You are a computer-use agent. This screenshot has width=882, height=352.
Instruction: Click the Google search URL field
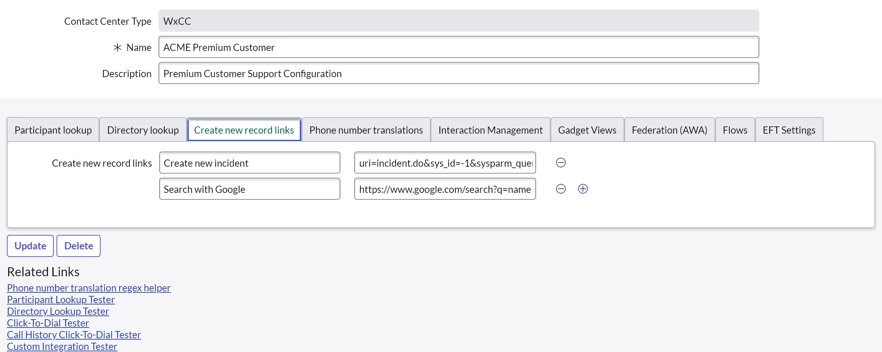click(444, 189)
